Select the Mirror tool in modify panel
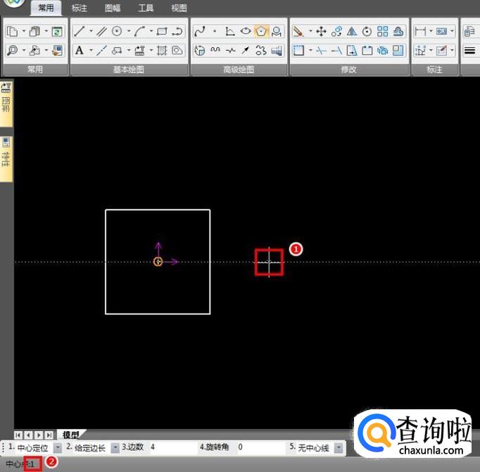Viewport: 480px width, 472px height. (352, 31)
